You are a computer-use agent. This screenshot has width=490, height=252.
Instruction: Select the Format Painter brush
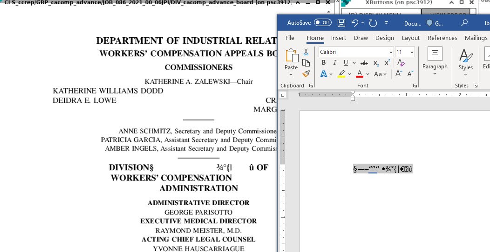pyautogui.click(x=306, y=74)
